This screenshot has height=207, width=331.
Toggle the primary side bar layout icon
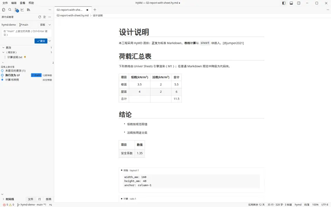tap(284, 3)
